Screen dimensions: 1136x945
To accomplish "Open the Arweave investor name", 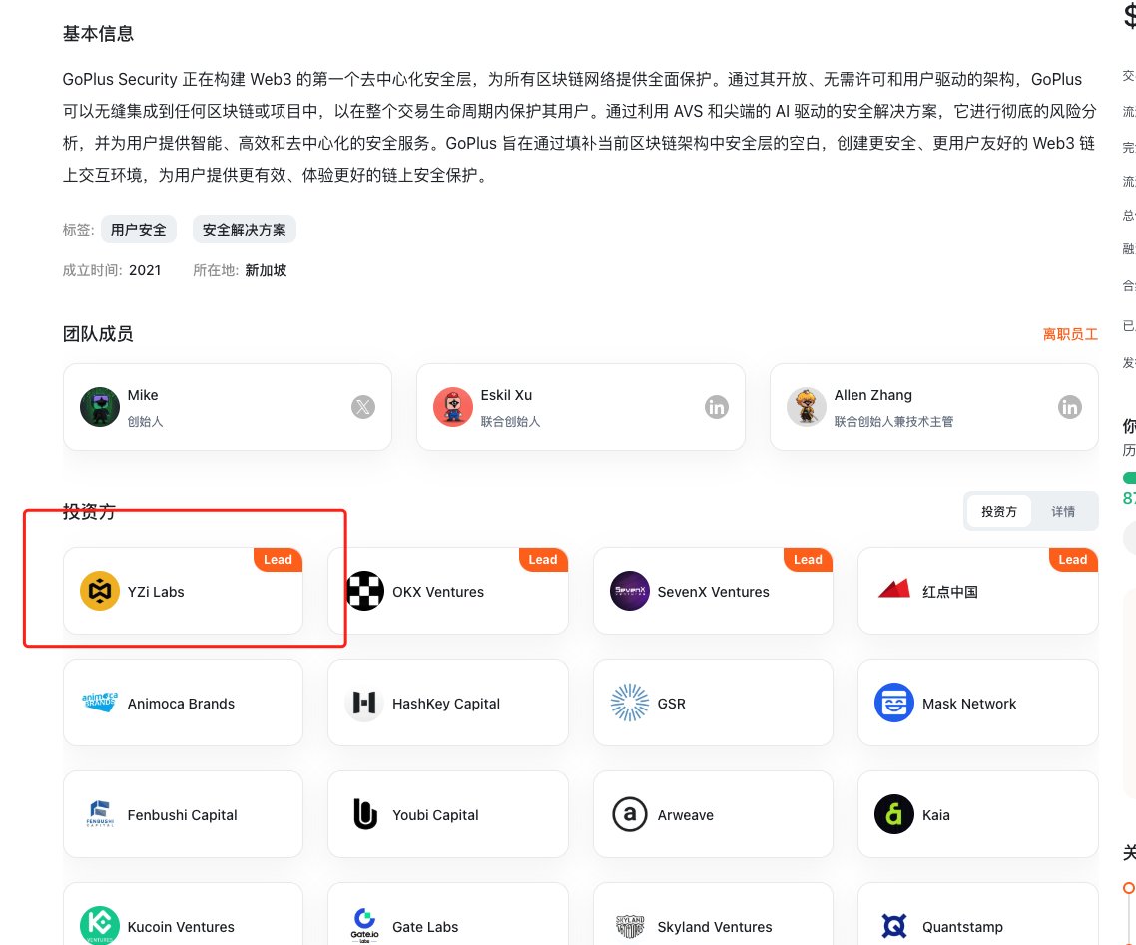I will 686,814.
